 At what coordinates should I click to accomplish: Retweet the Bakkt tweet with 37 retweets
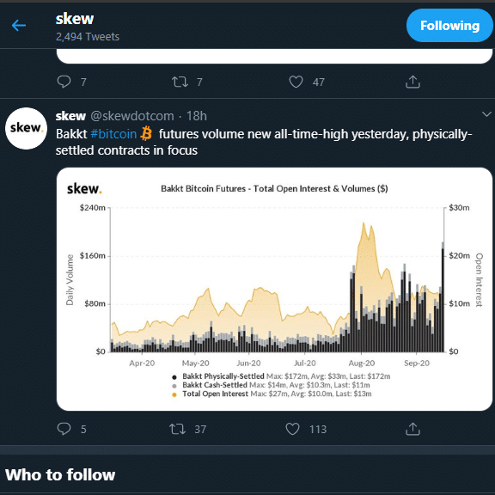tap(177, 429)
